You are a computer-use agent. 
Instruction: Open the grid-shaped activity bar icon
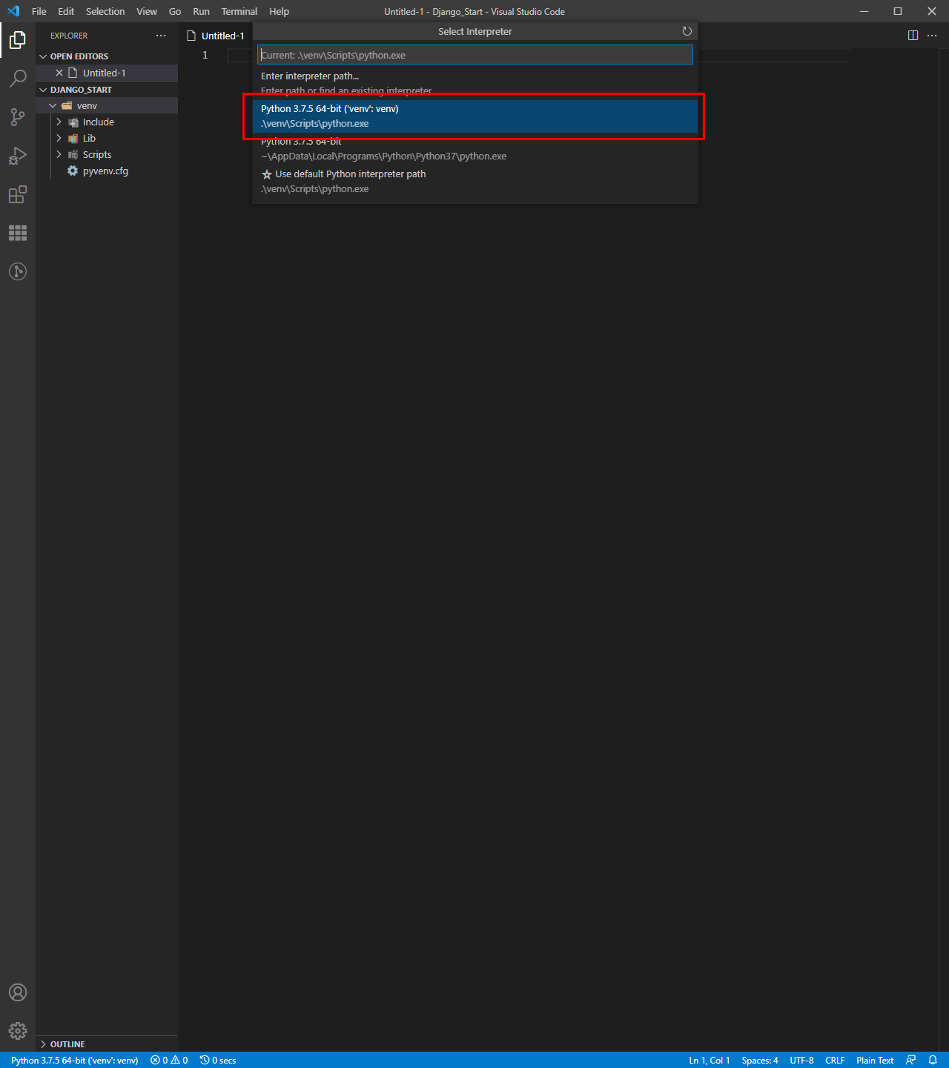tap(18, 233)
